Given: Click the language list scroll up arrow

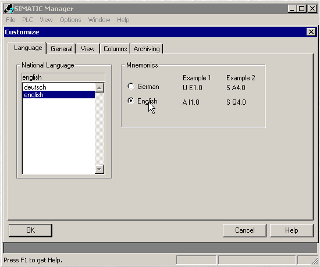Looking at the screenshot, I should [x=99, y=88].
